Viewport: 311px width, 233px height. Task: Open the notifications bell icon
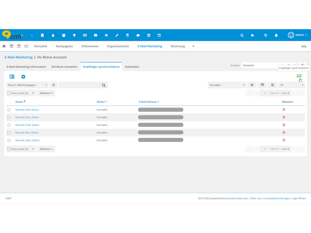tap(276, 35)
